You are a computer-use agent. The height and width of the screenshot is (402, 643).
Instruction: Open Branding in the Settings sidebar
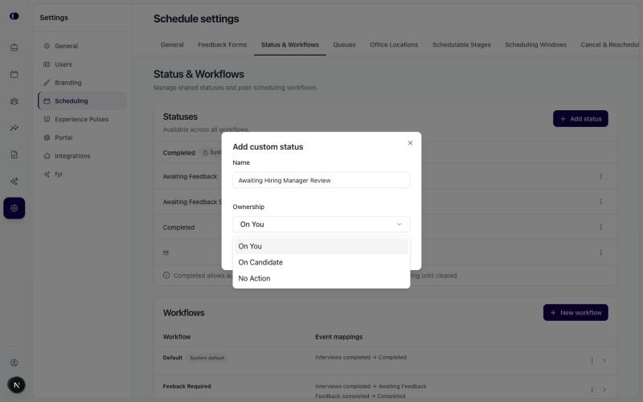coord(82,83)
